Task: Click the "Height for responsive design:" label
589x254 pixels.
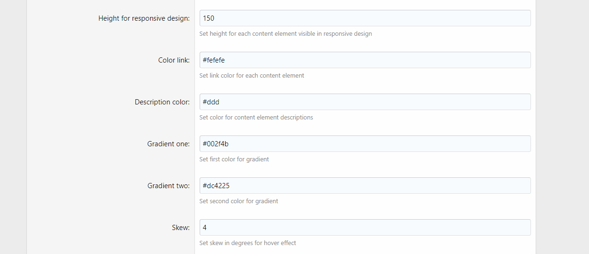Action: click(x=144, y=18)
